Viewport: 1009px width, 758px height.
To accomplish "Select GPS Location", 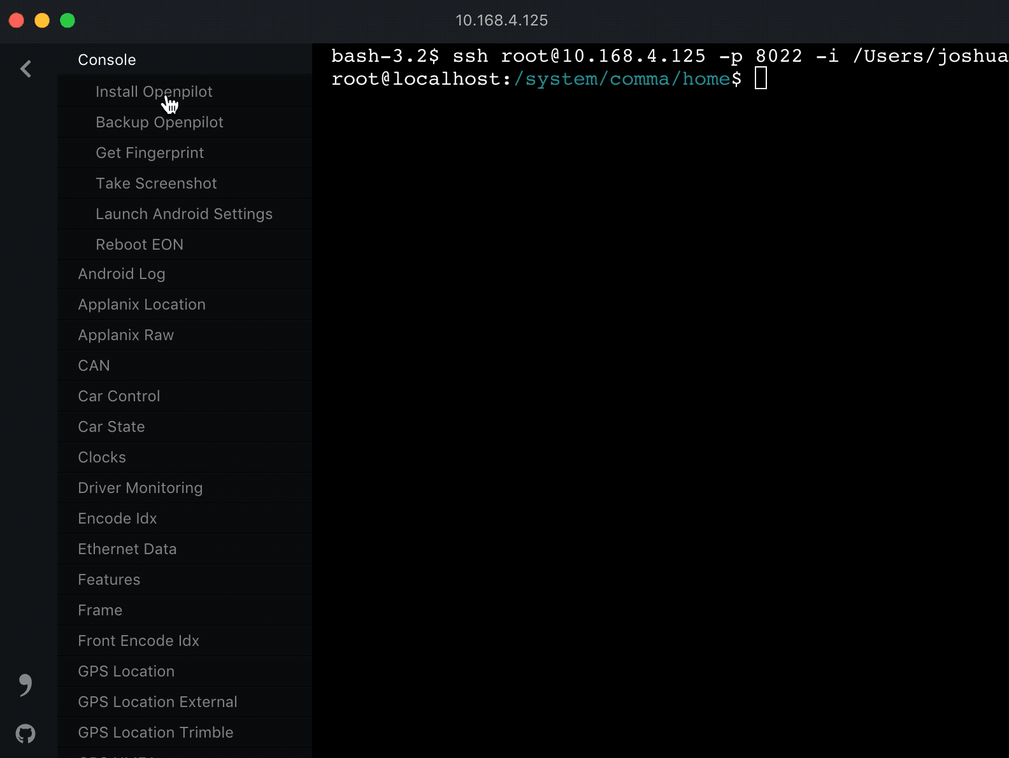I will click(185, 671).
